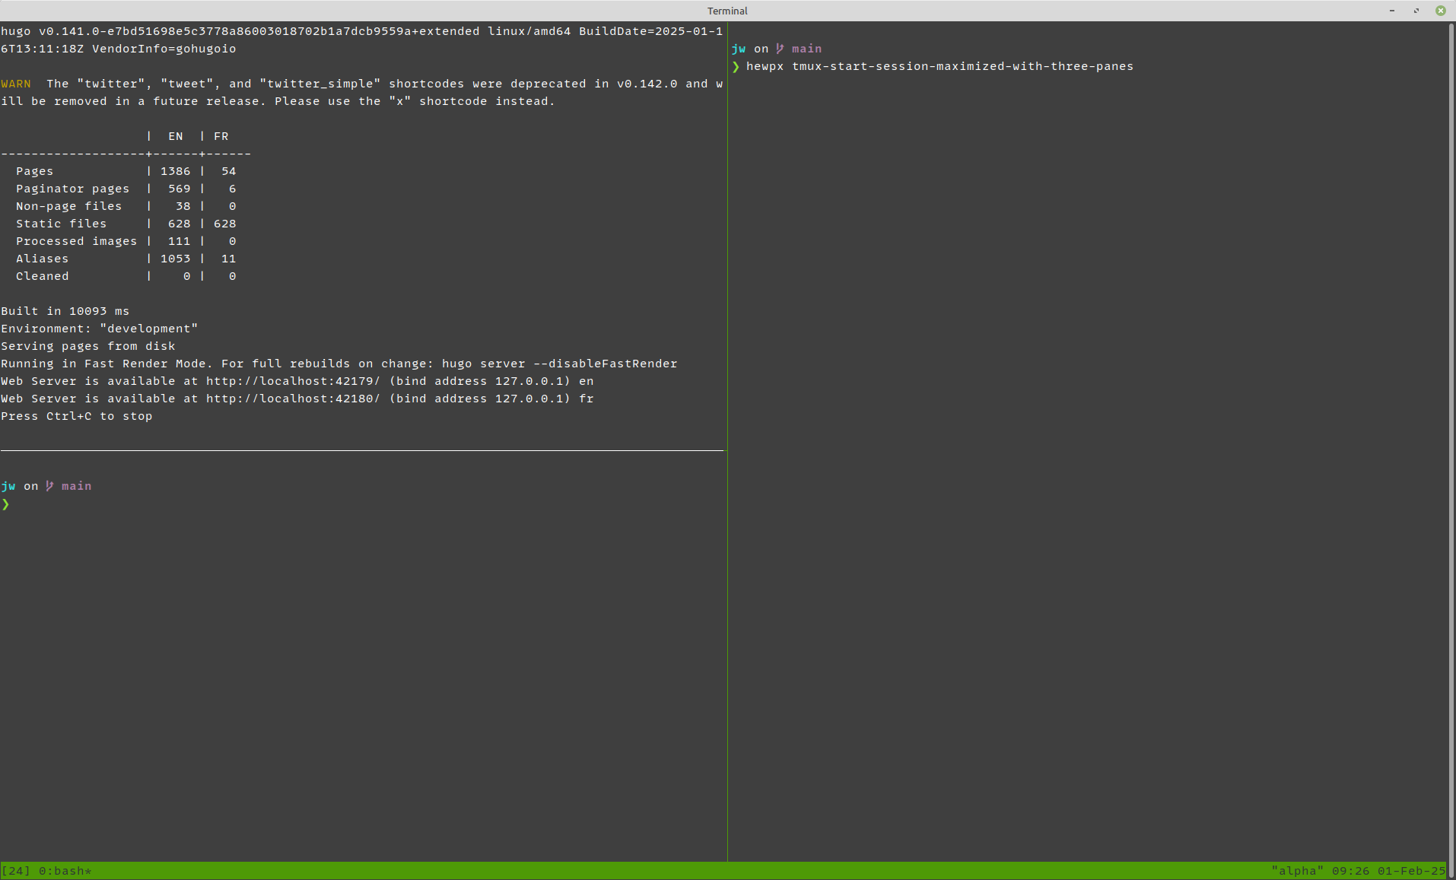Click the Processed images row label

pos(77,241)
